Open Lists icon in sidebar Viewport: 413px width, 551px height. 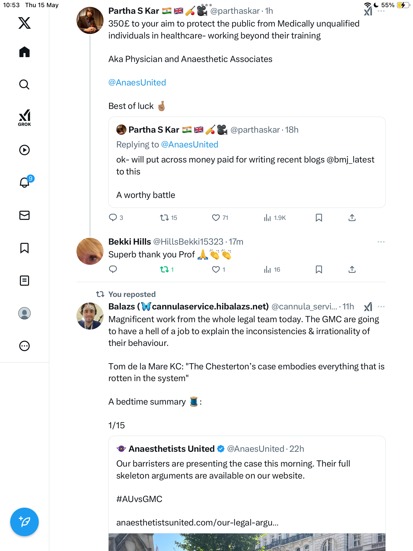24,281
